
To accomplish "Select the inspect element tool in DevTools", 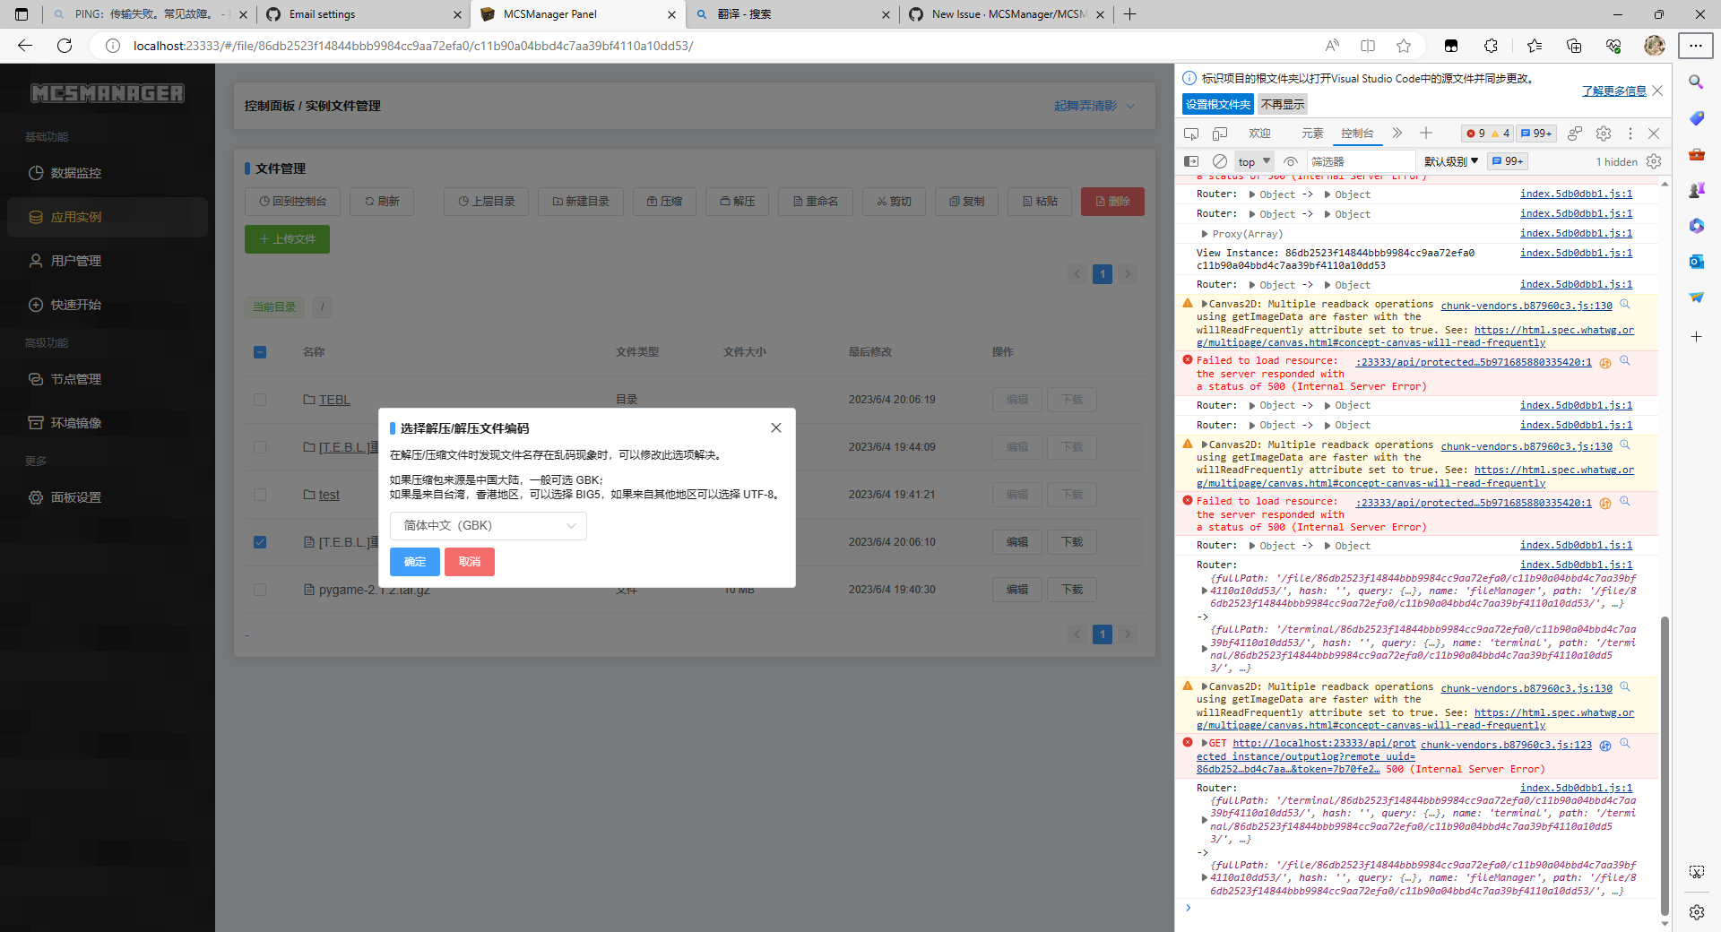I will [1191, 133].
